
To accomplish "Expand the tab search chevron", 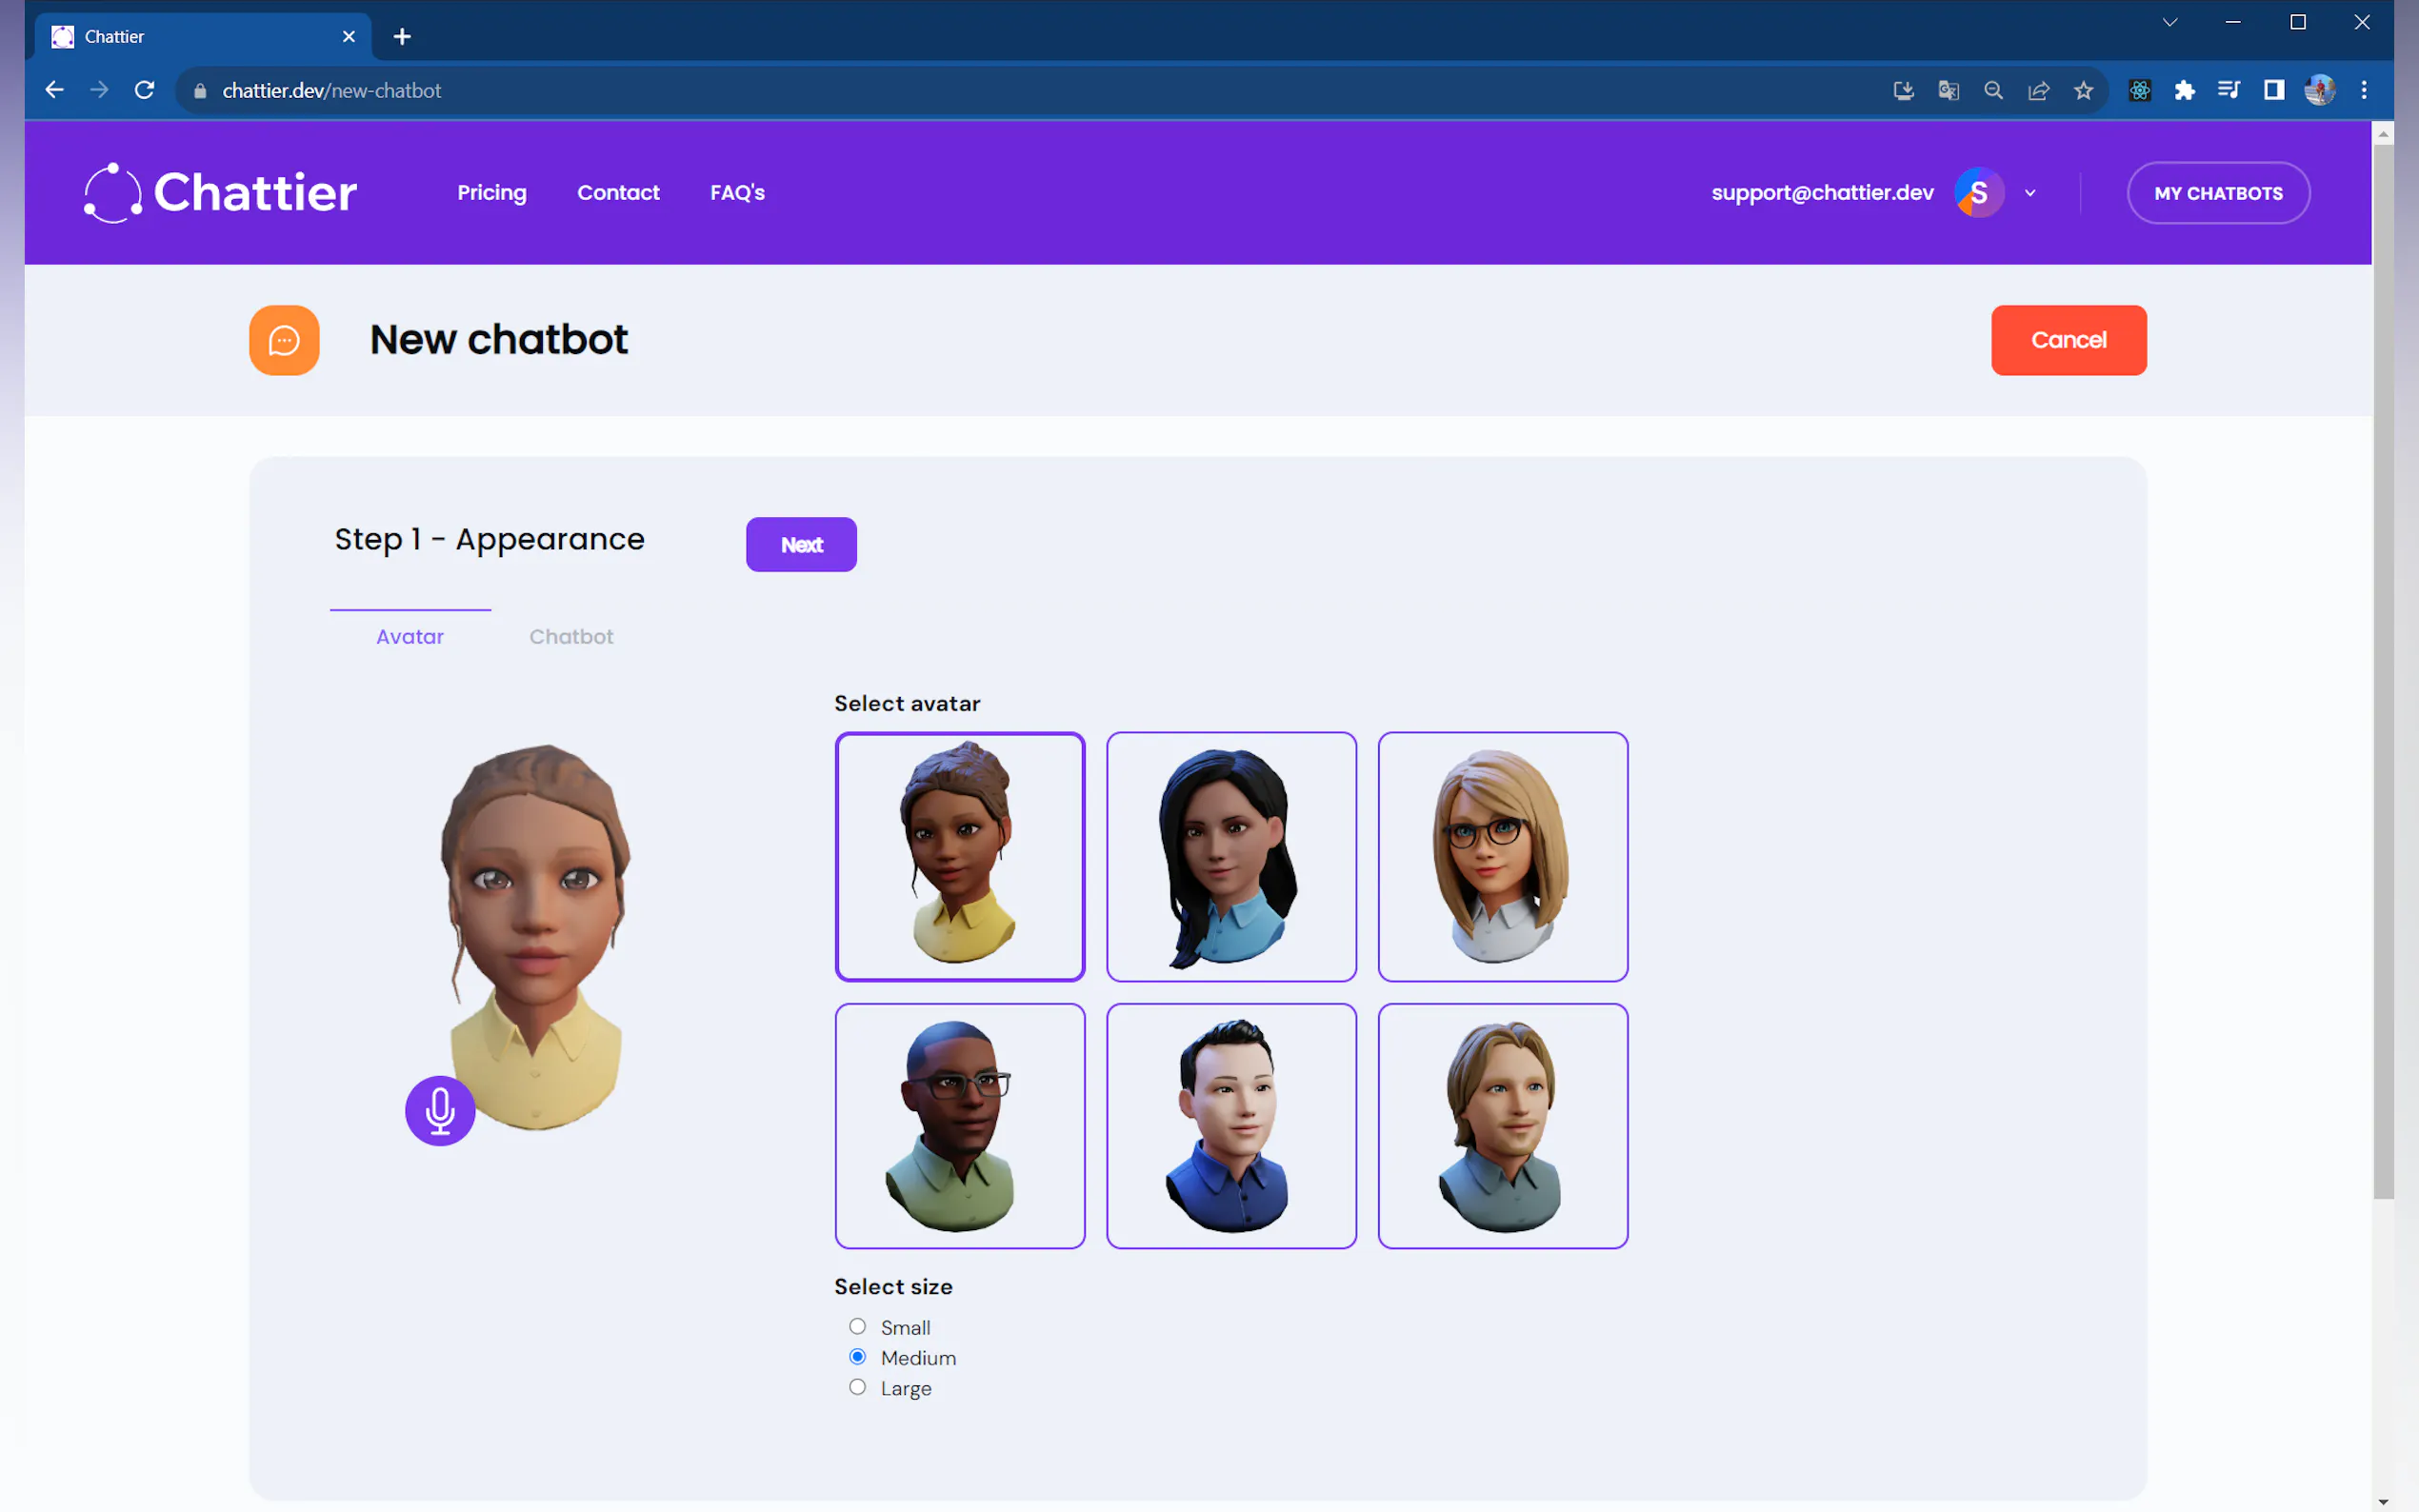I will click(2170, 22).
